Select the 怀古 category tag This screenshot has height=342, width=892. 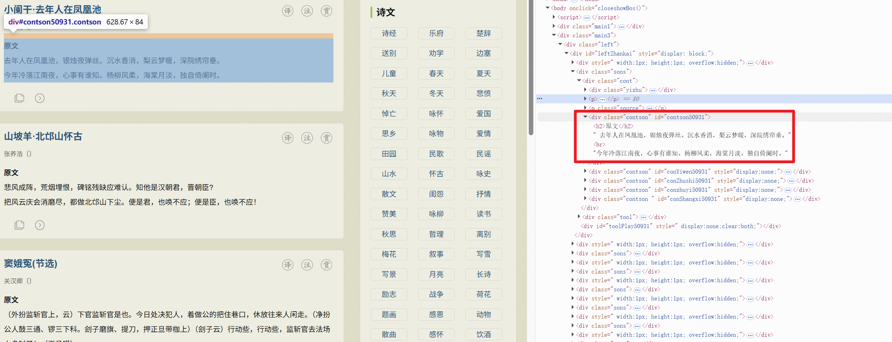pos(436,174)
